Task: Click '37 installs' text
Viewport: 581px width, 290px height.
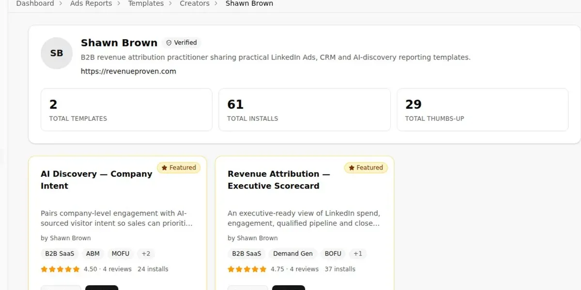Action: point(340,269)
